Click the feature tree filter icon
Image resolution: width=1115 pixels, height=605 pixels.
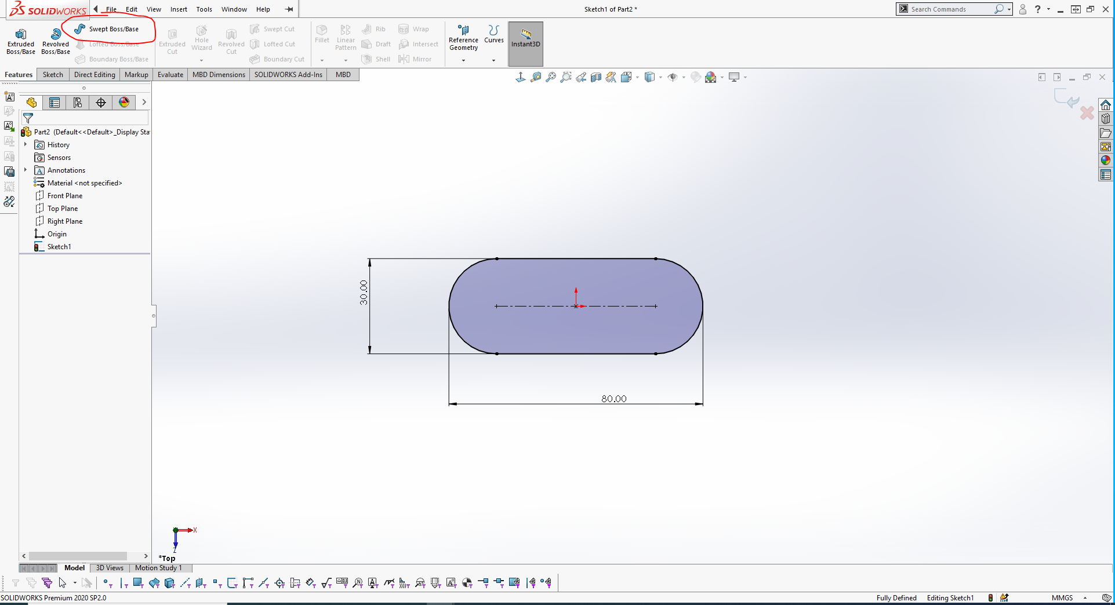pos(28,118)
